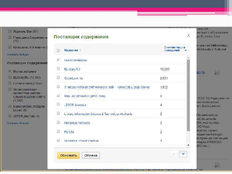232x174 pixels.
Task: Click the scrollbar down arrow in provider list
Action: pos(188,145)
